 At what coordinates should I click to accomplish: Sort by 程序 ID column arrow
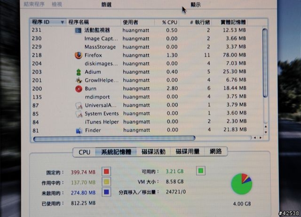62,22
